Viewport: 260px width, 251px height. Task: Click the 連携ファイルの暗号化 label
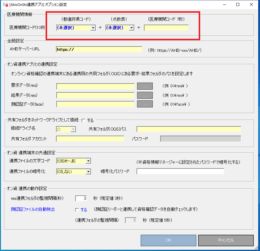pos(27,171)
